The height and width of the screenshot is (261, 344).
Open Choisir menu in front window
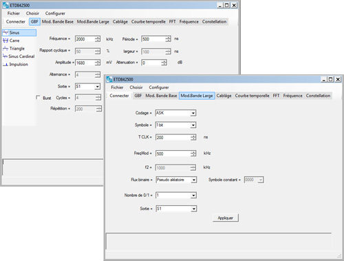point(136,87)
